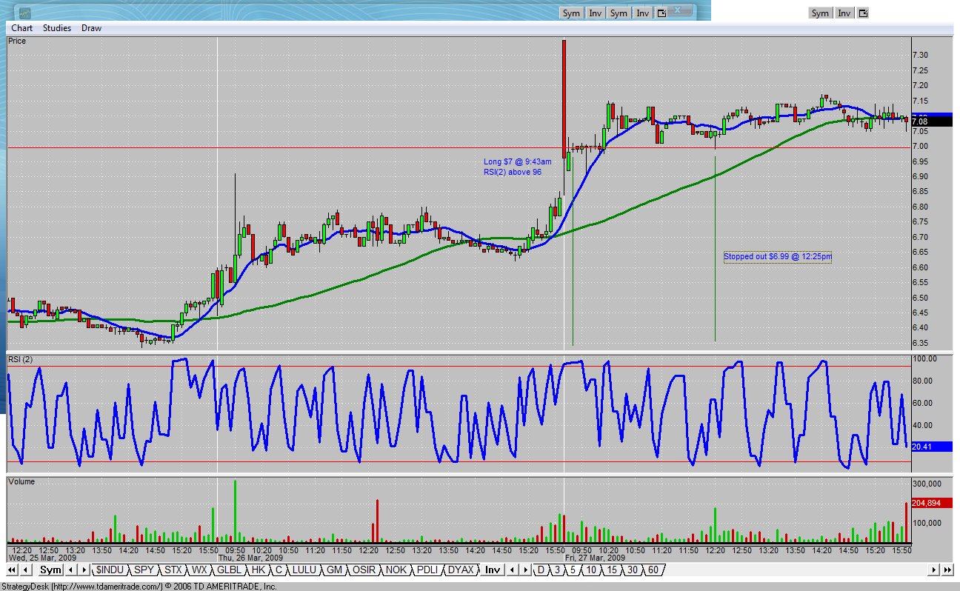This screenshot has height=591, width=960.
Task: Select the SPY symbol tab
Action: pyautogui.click(x=144, y=570)
